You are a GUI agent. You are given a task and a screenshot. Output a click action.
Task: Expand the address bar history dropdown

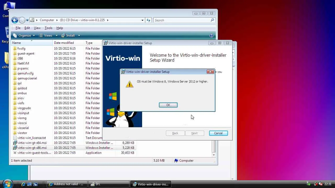coord(142,20)
